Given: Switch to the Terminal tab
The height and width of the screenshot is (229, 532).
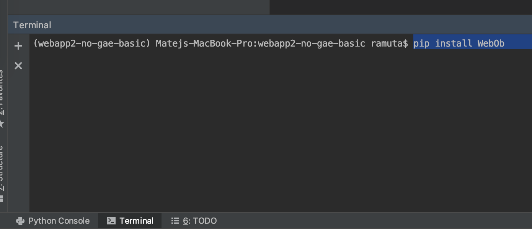Looking at the screenshot, I should 130,220.
